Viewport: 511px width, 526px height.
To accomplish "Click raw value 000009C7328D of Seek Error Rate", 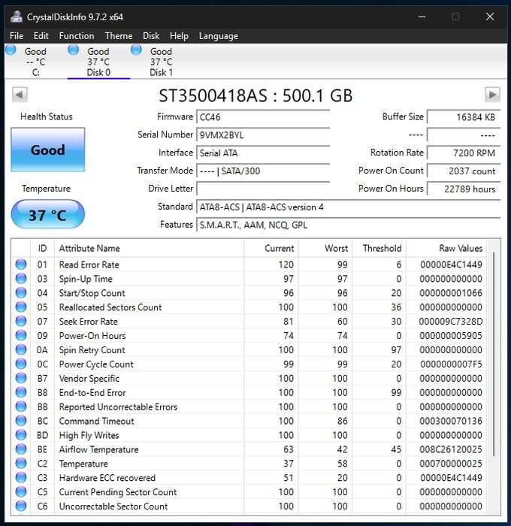I will point(451,321).
